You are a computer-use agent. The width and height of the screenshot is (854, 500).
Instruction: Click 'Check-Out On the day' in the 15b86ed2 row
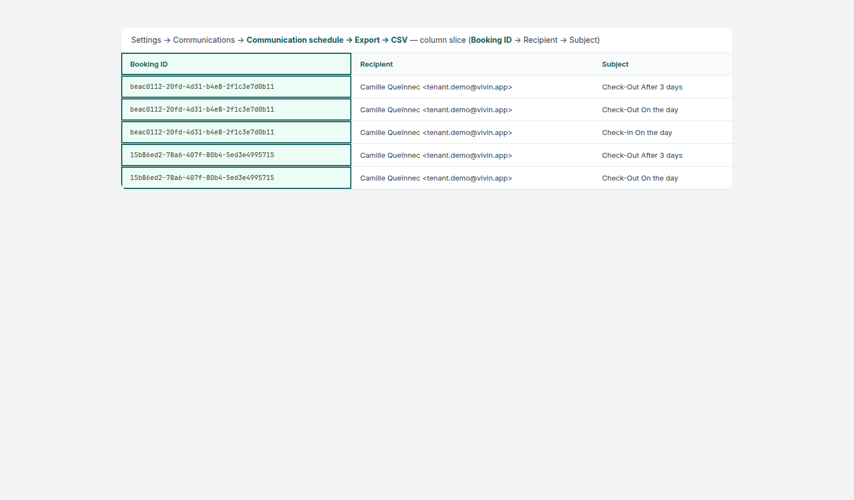tap(640, 178)
